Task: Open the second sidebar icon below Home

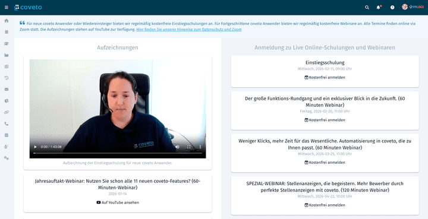Action: click(7, 32)
